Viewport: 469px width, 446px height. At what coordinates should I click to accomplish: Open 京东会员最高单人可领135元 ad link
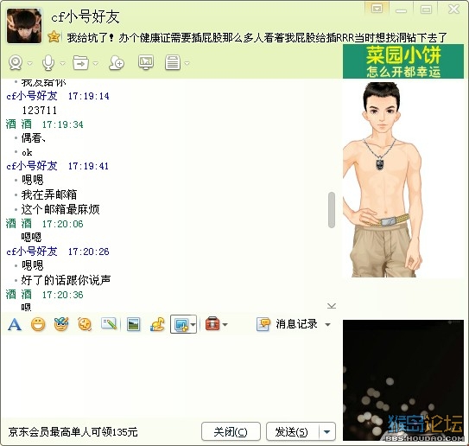[73, 432]
